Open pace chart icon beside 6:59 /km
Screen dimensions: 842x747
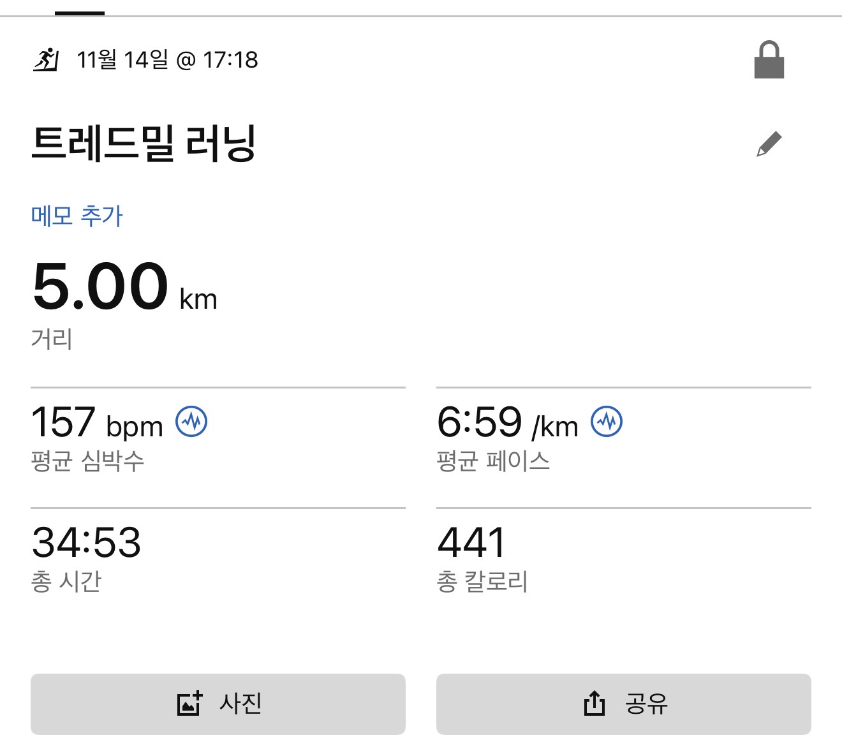coord(607,422)
